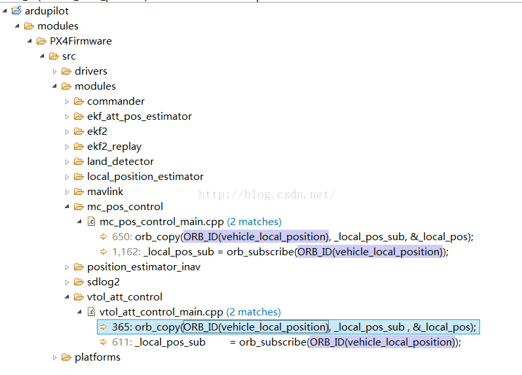Select the ardupilot project label
Image resolution: width=522 pixels, height=375 pixels.
point(47,11)
